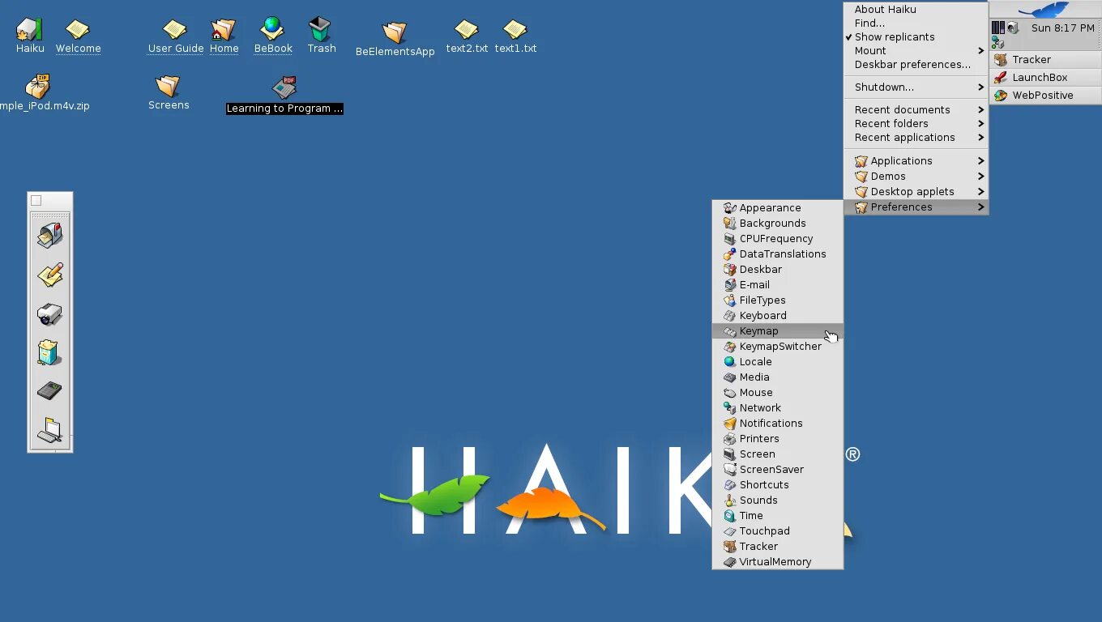Launch the popcorn media player icon in LaunchBox
Viewport: 1102px width, 622px height.
click(49, 351)
